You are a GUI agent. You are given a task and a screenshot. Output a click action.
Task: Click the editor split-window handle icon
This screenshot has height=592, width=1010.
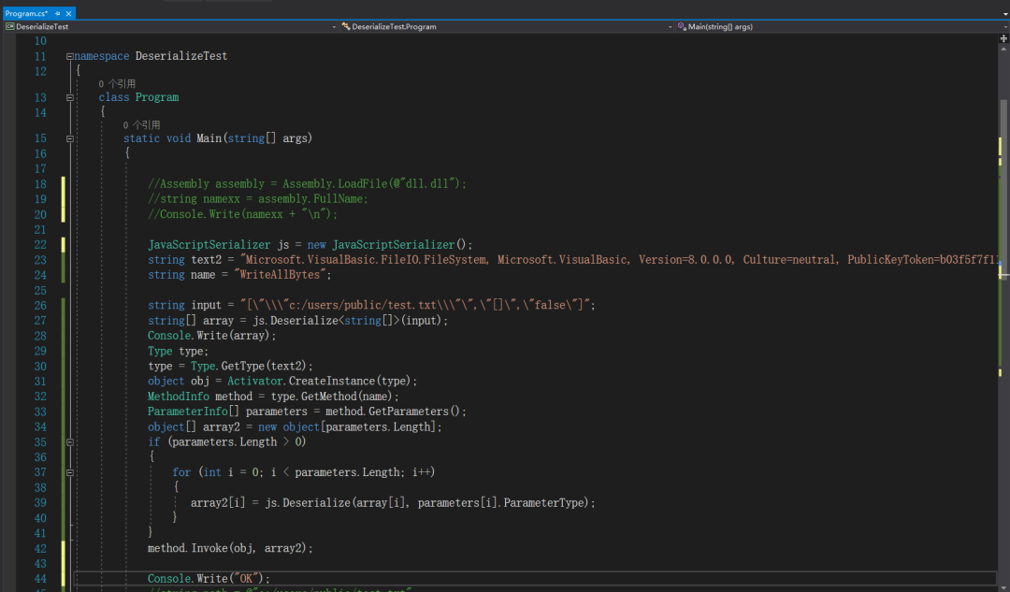pos(1003,38)
